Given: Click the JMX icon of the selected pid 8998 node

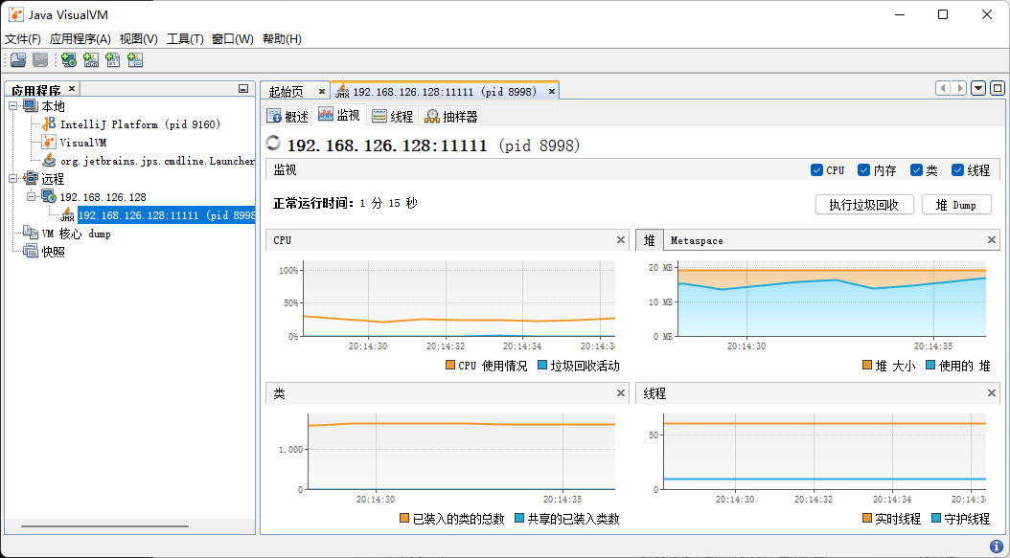Looking at the screenshot, I should coord(67,215).
